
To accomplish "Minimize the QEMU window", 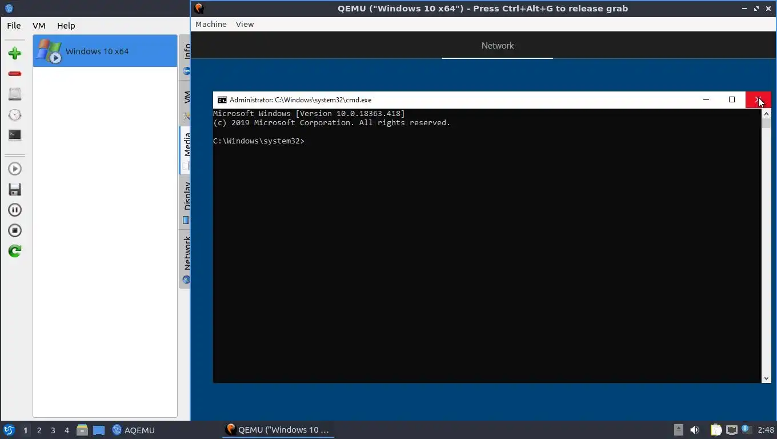I will tap(744, 9).
